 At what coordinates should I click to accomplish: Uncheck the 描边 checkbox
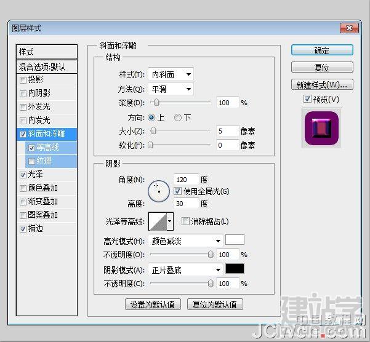click(x=23, y=229)
